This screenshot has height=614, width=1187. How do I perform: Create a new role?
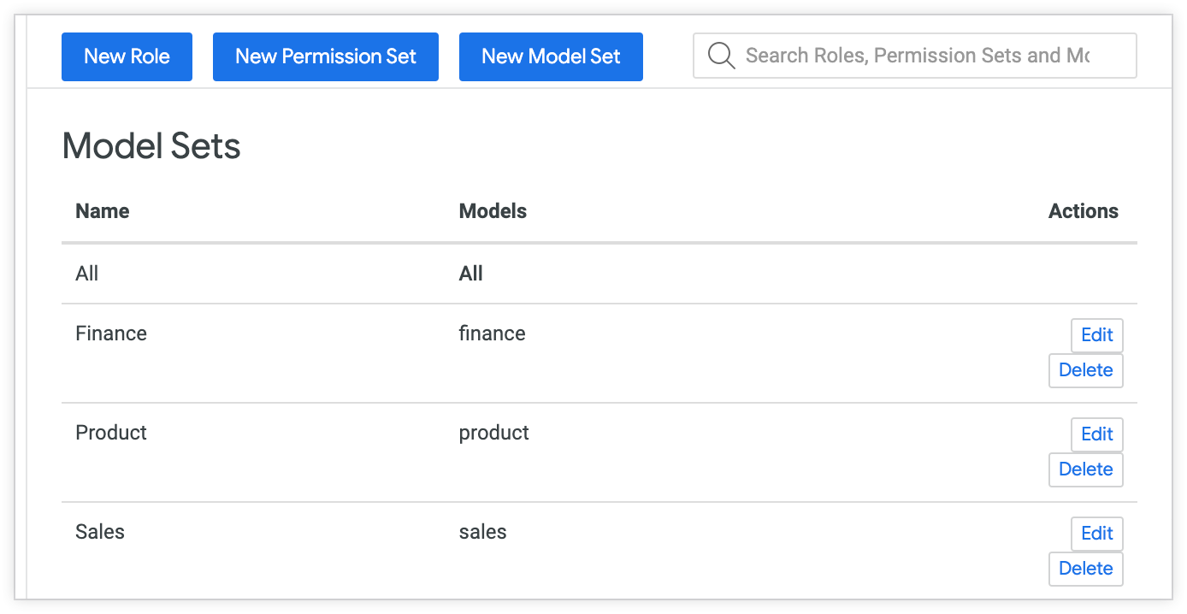tap(127, 56)
